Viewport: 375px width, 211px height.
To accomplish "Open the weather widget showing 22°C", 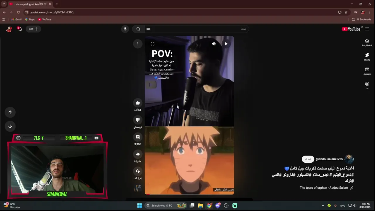I will point(12,205).
